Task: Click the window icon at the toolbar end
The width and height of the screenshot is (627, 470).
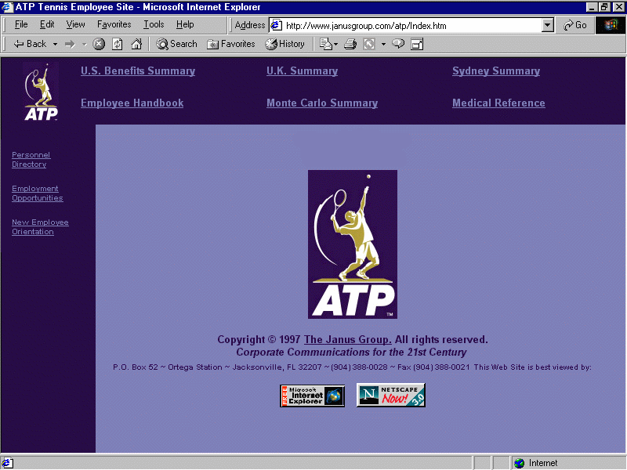Action: 417,44
